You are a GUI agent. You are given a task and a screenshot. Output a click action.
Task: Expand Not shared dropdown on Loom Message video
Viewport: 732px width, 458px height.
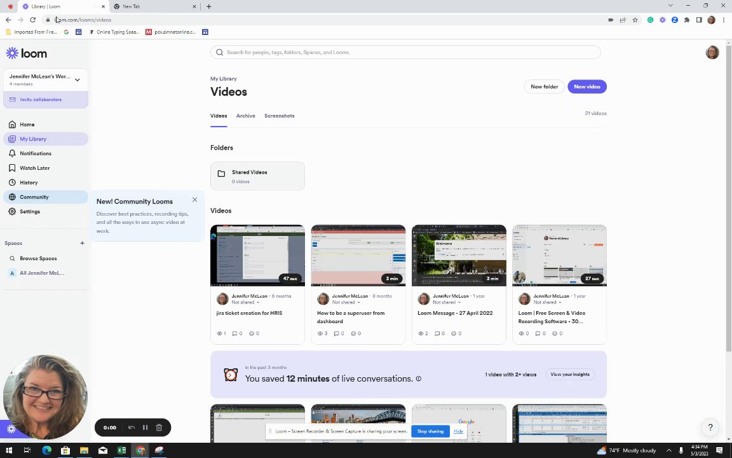pyautogui.click(x=447, y=302)
